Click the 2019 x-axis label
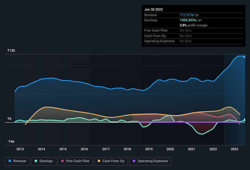 [x=149, y=149]
